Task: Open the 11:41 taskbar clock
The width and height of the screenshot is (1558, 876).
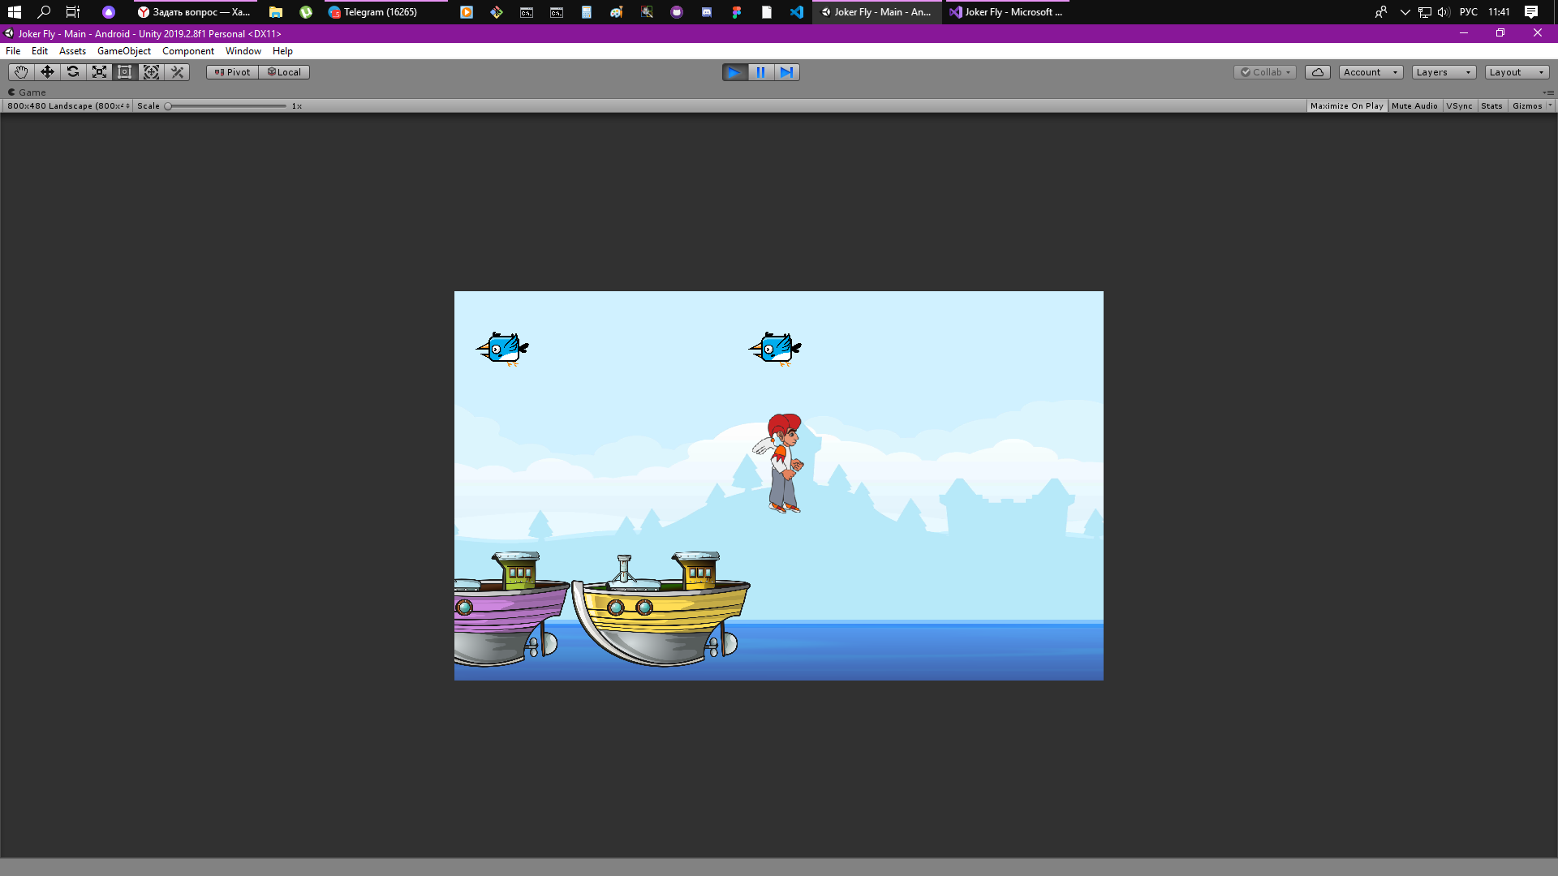Action: point(1499,12)
